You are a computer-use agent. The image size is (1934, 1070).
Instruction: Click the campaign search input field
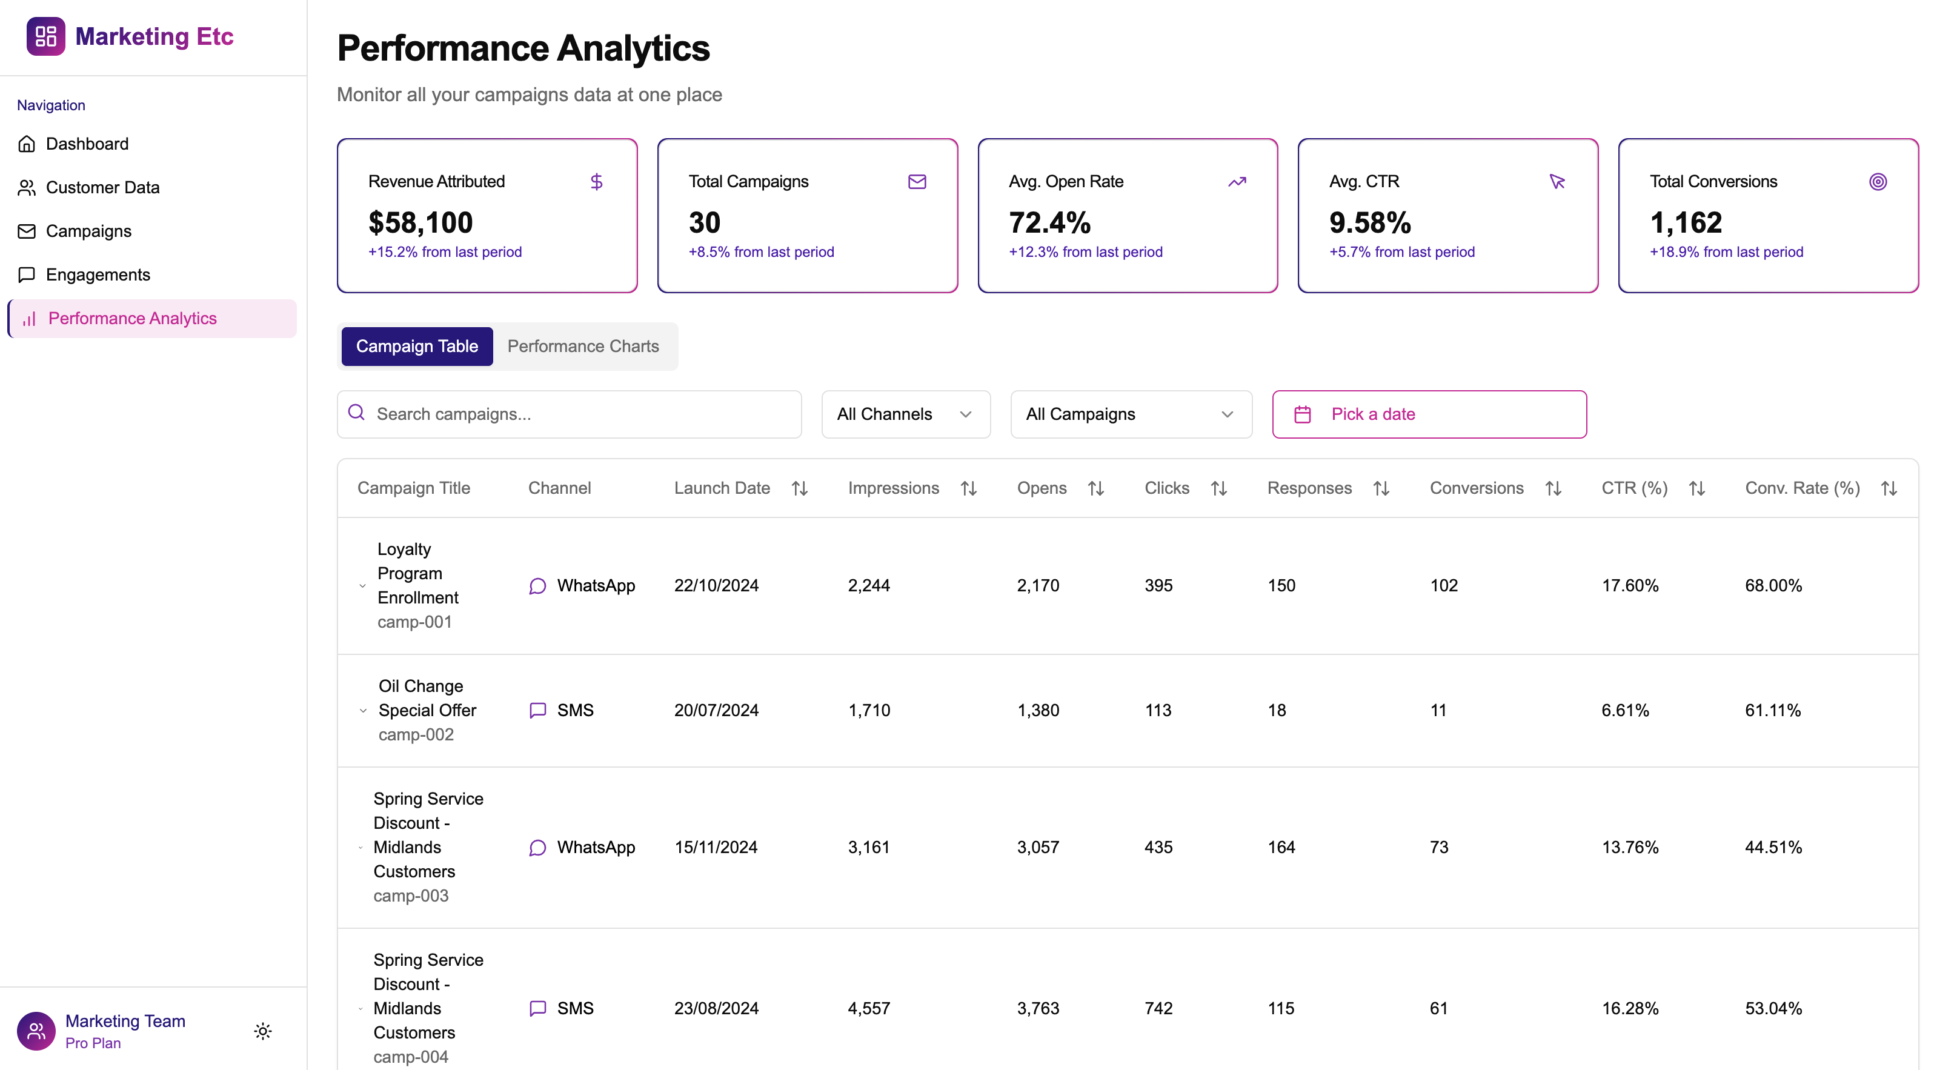coord(571,414)
